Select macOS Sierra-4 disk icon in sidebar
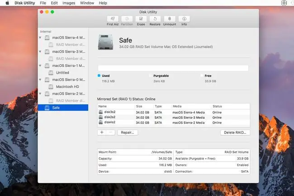Screen dimensions: 294x196 coord(47,37)
